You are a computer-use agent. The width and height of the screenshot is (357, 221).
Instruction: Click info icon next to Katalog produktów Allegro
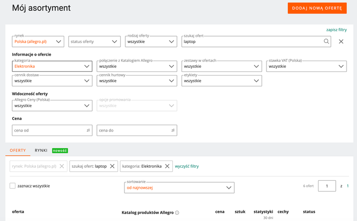[x=177, y=212]
